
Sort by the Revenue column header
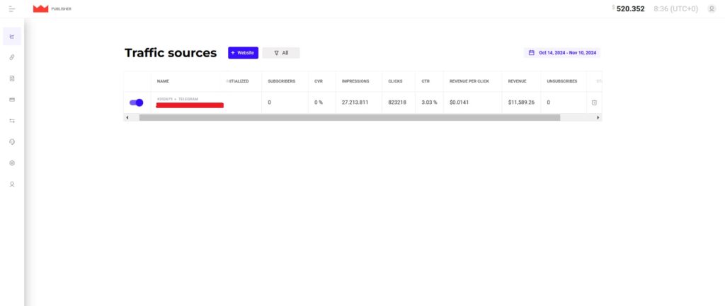[517, 81]
